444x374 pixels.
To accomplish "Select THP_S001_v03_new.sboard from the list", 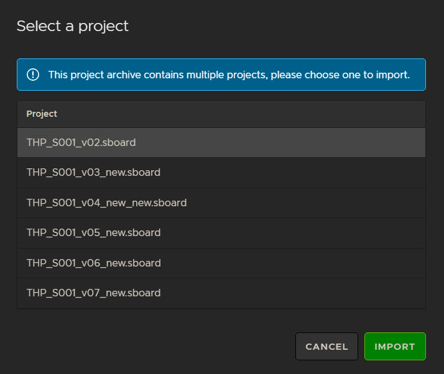I will [x=93, y=172].
